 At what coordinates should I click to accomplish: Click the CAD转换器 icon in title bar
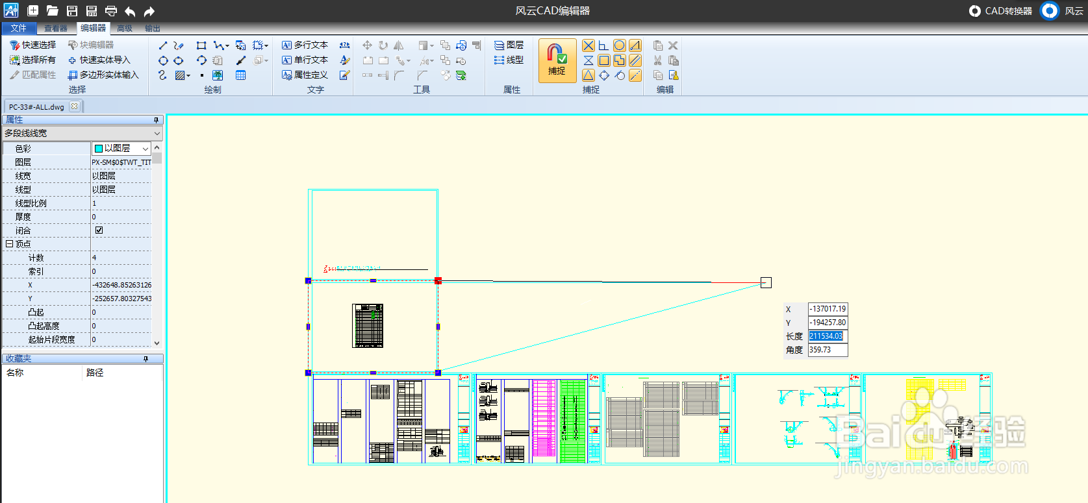coord(975,11)
